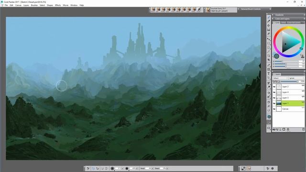Select the Magnifier tool
Viewport: 306px width, 172px height.
coord(269,106)
